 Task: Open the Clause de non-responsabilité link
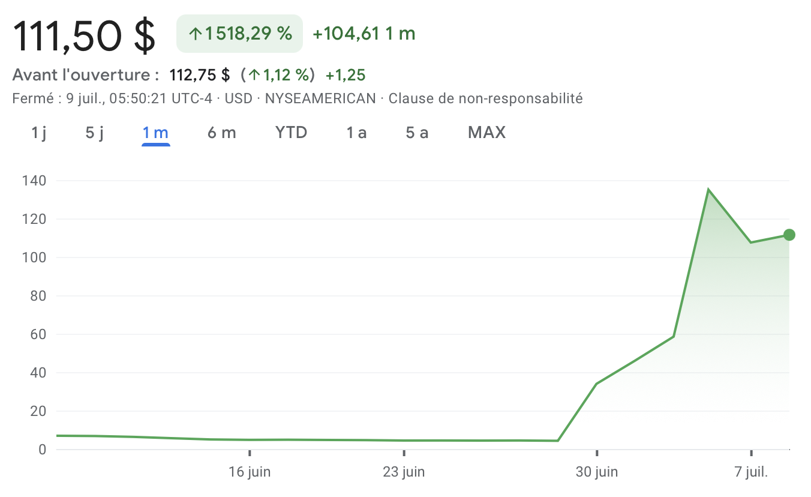[485, 98]
